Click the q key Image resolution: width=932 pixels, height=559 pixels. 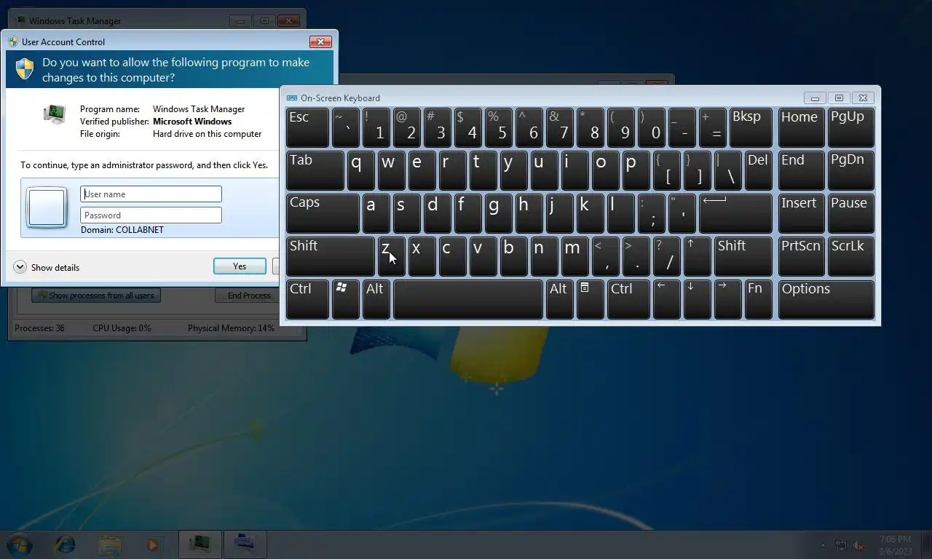coord(360,170)
